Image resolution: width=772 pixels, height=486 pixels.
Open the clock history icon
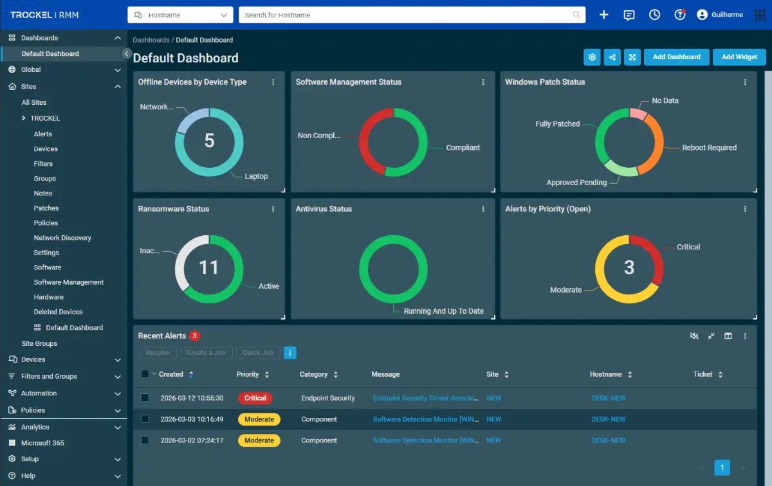655,15
